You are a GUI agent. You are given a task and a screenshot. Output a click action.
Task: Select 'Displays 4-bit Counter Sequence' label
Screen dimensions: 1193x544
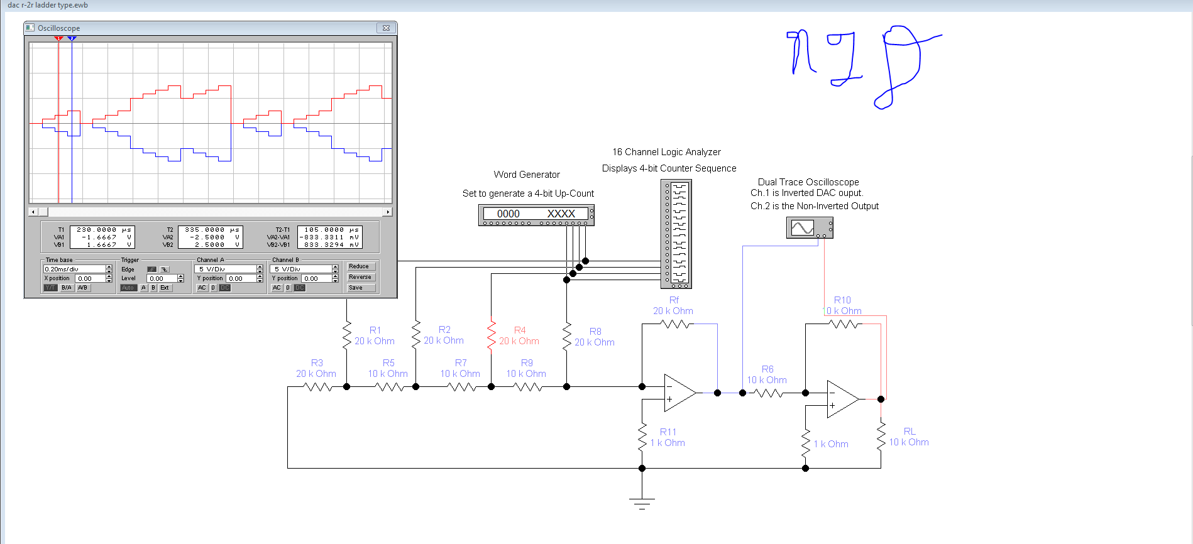tap(669, 168)
